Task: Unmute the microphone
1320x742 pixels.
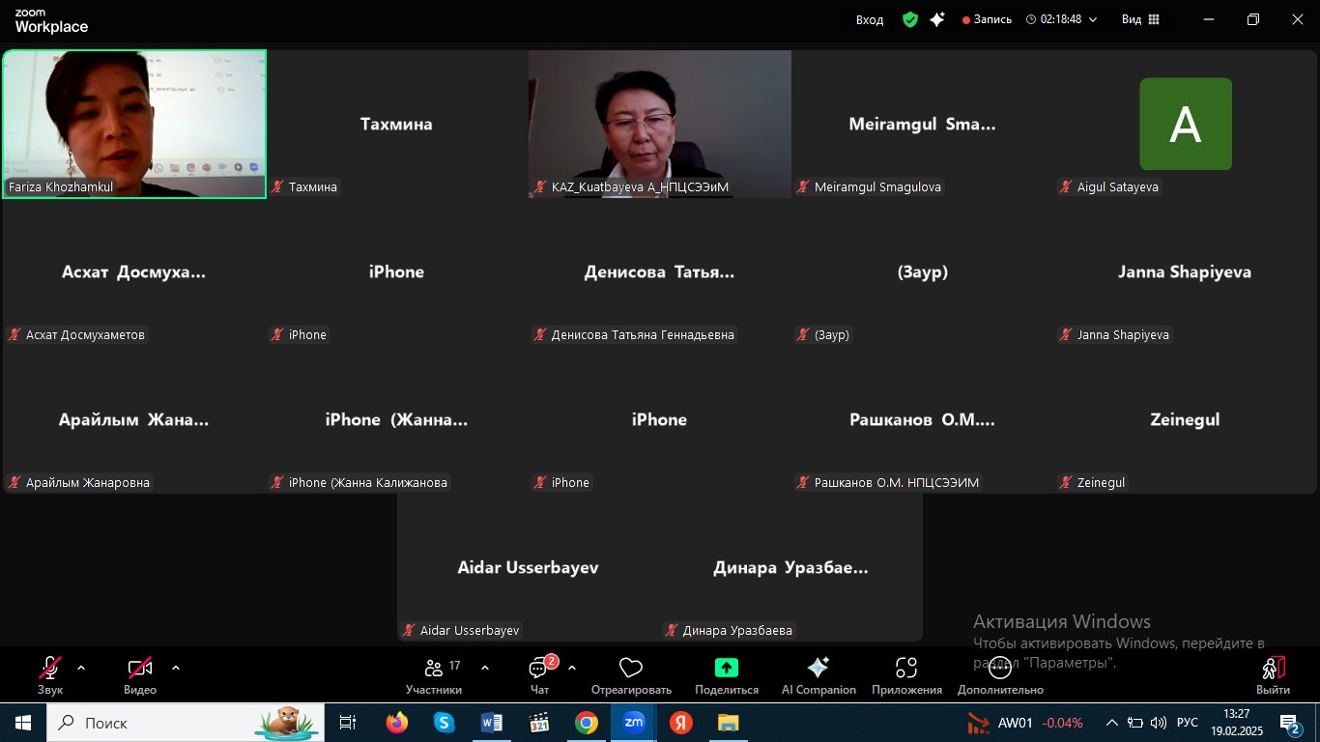Action: point(50,673)
